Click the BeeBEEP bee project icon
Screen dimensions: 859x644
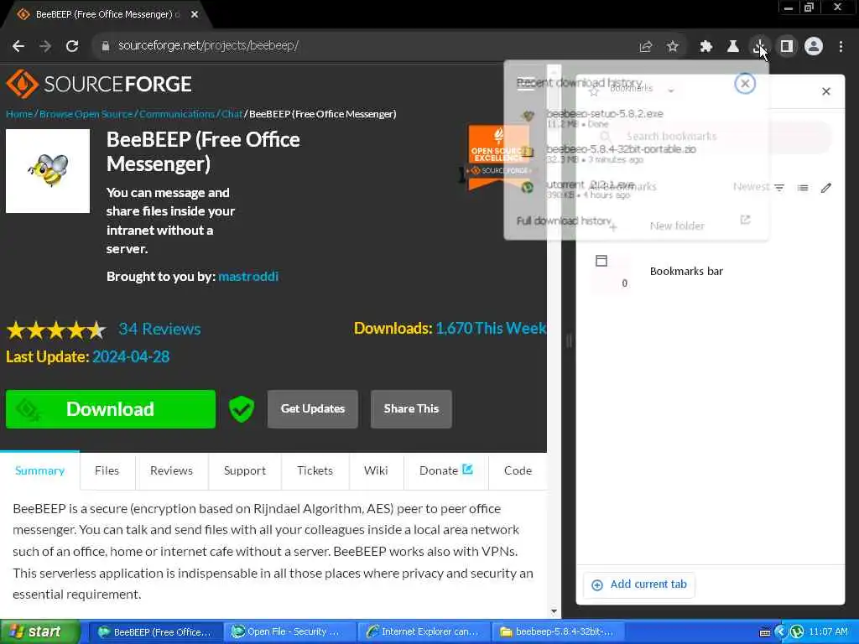click(48, 171)
